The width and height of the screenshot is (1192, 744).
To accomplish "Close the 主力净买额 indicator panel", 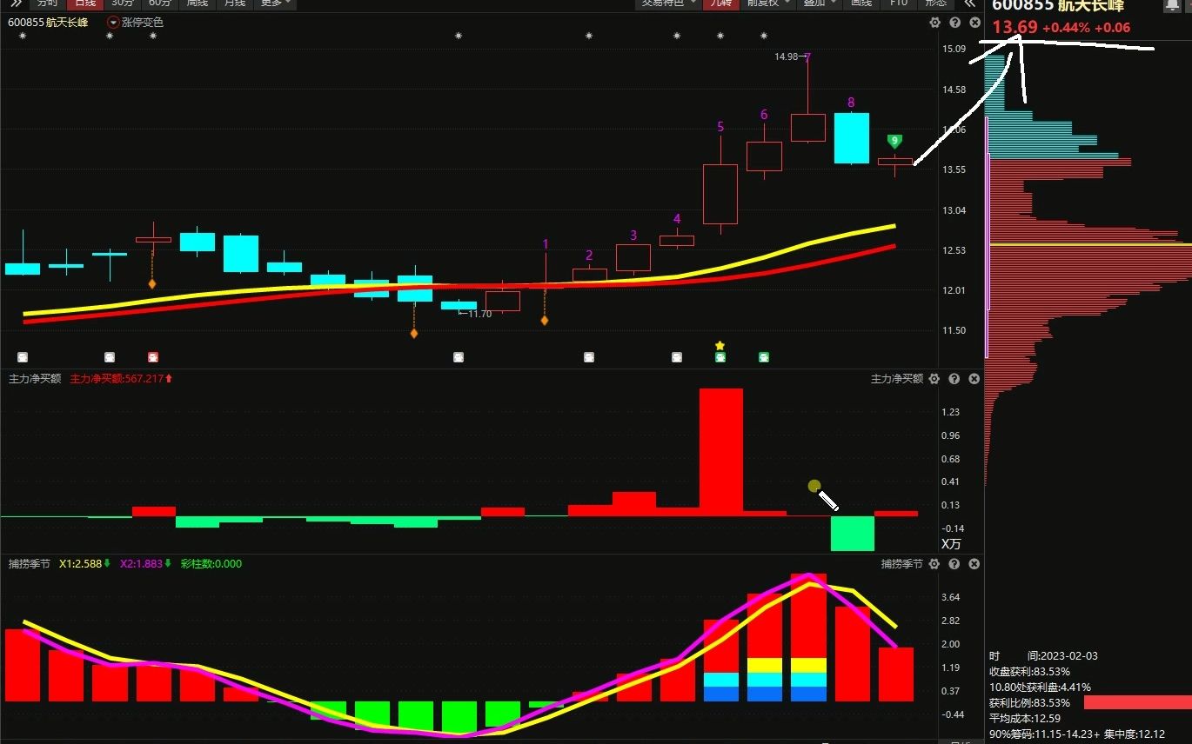I will pyautogui.click(x=974, y=379).
